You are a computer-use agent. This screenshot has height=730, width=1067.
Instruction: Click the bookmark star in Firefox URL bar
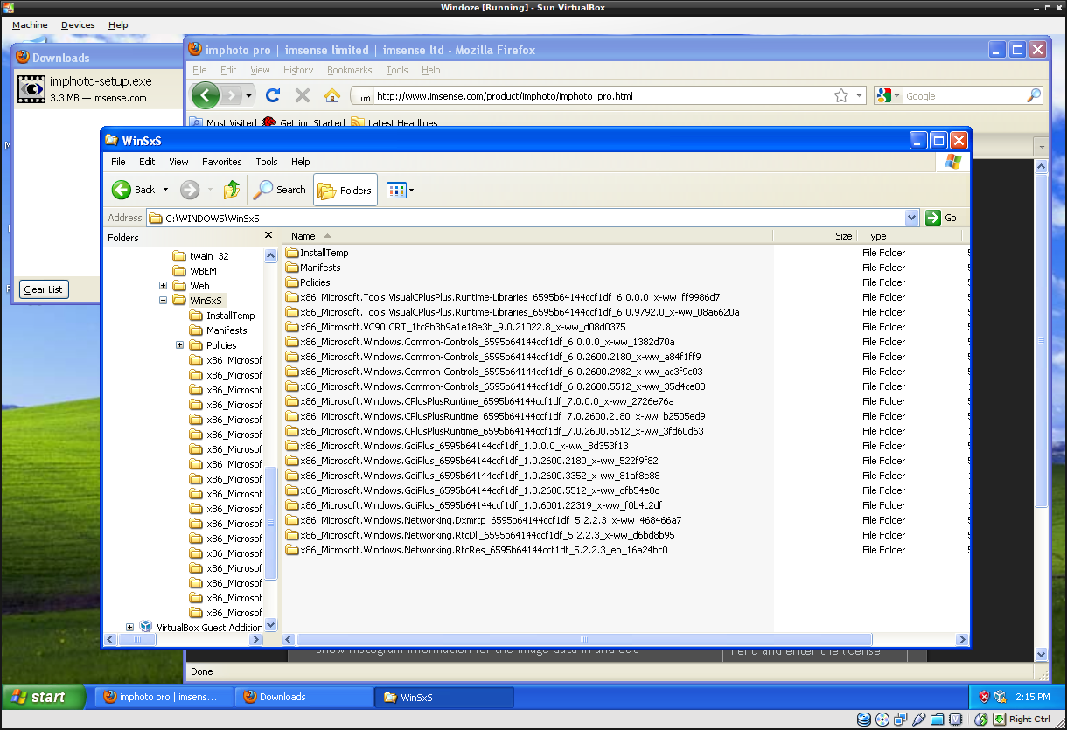pos(841,95)
